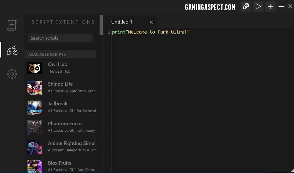Run script with the play button

[x=258, y=6]
